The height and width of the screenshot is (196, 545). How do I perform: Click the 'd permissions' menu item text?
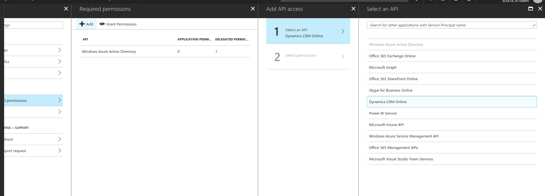pos(16,101)
